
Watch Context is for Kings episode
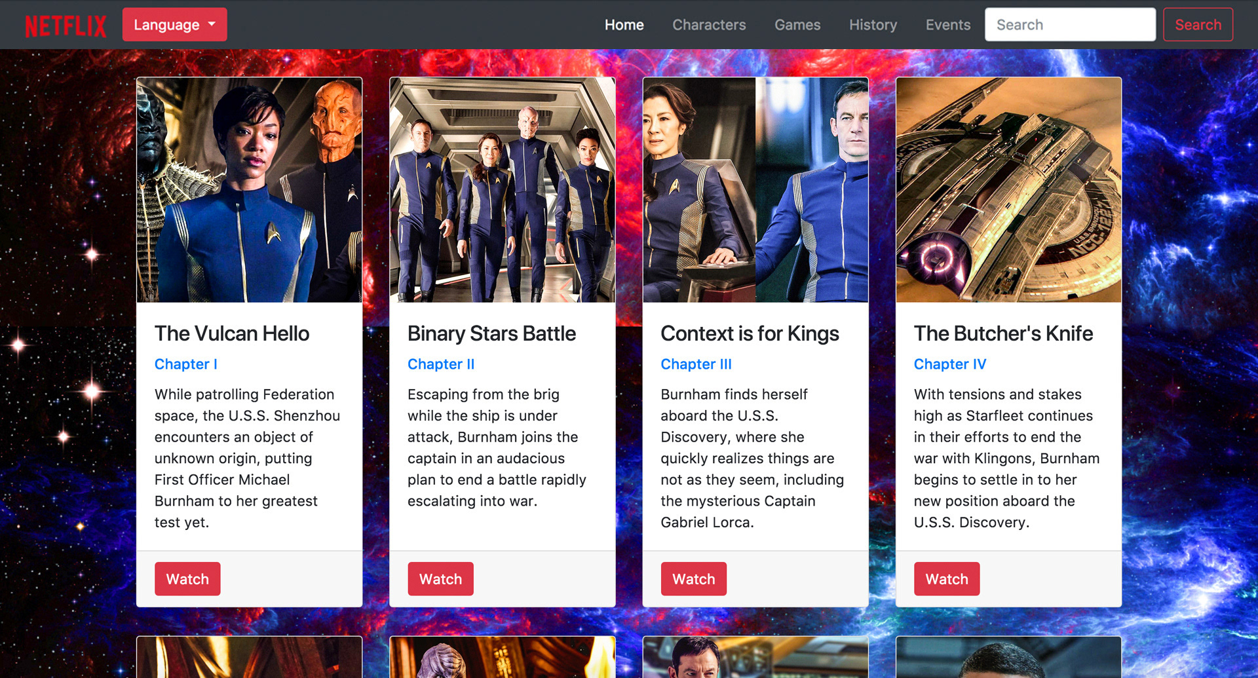point(693,579)
